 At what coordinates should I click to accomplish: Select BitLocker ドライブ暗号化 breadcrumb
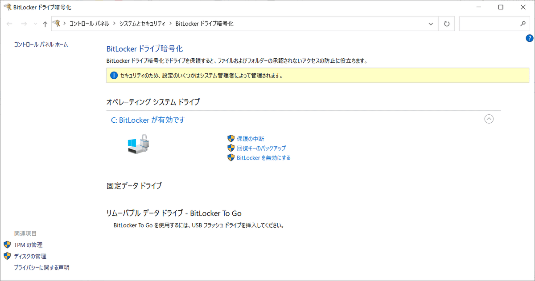[x=205, y=24]
